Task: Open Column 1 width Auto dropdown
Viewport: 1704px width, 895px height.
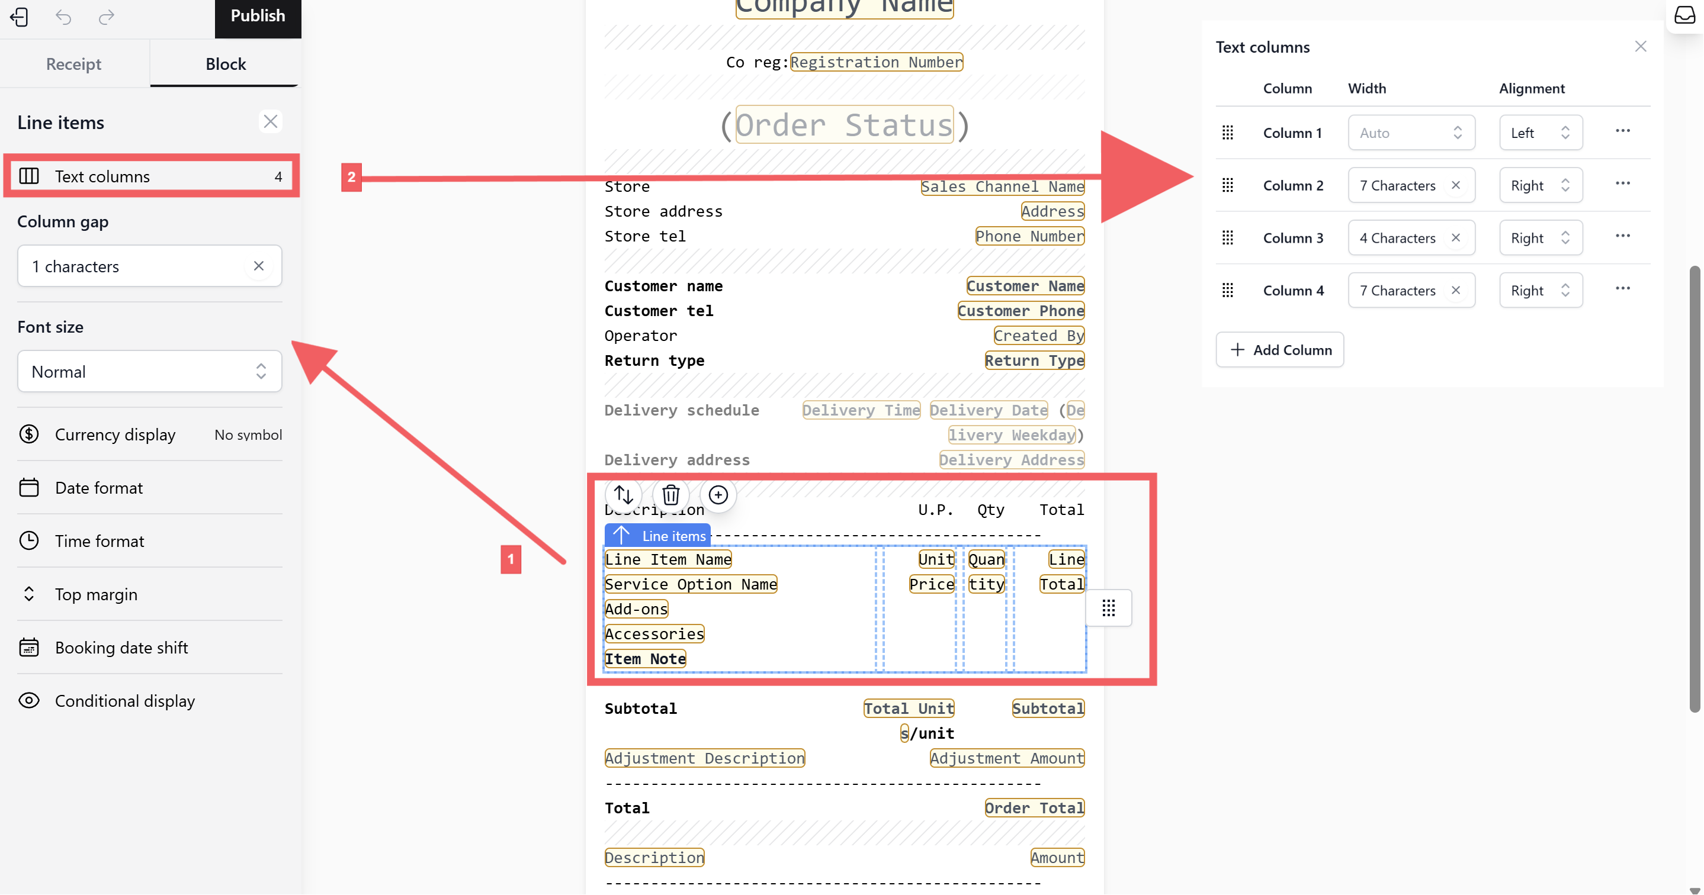Action: [x=1411, y=133]
